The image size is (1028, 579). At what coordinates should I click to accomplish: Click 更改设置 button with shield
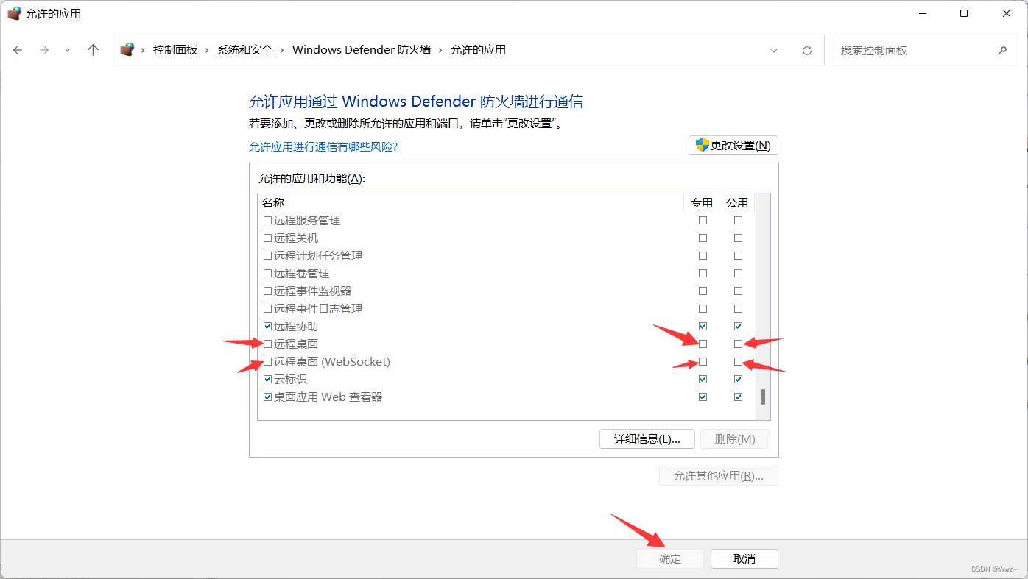click(x=733, y=146)
